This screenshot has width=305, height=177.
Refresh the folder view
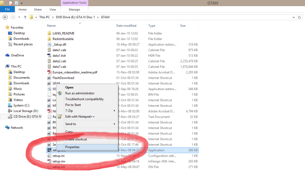(x=299, y=17)
